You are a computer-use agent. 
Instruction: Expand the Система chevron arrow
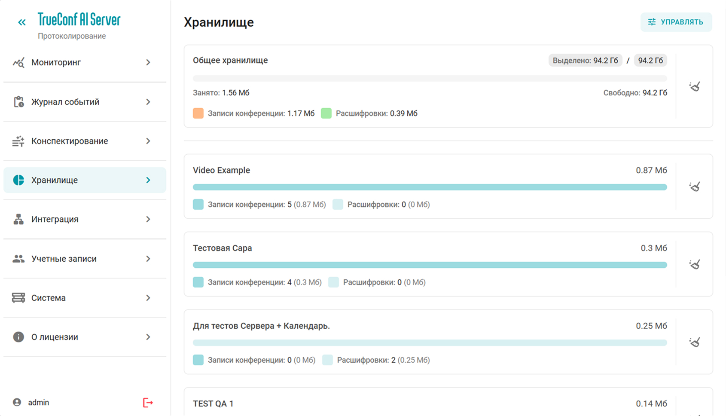pos(148,298)
